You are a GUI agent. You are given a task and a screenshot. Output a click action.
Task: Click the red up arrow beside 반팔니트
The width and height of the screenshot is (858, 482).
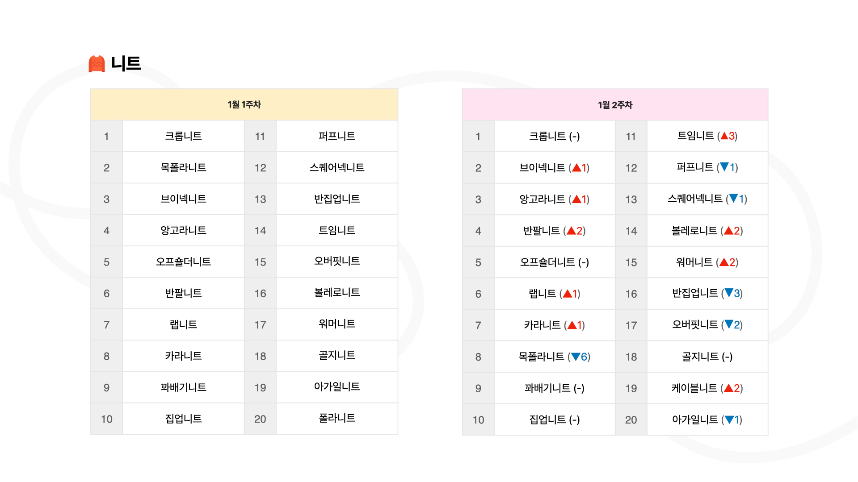point(571,231)
